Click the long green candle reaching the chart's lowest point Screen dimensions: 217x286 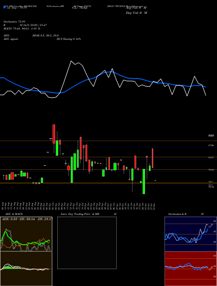144,182
